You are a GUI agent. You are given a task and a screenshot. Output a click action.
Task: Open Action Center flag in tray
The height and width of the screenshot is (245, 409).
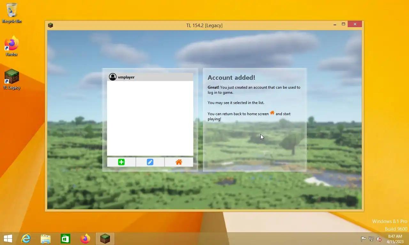(x=363, y=239)
